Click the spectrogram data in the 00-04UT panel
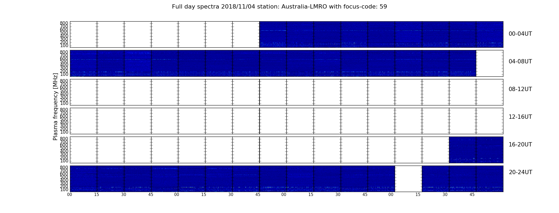The image size is (559, 213). pos(381,34)
